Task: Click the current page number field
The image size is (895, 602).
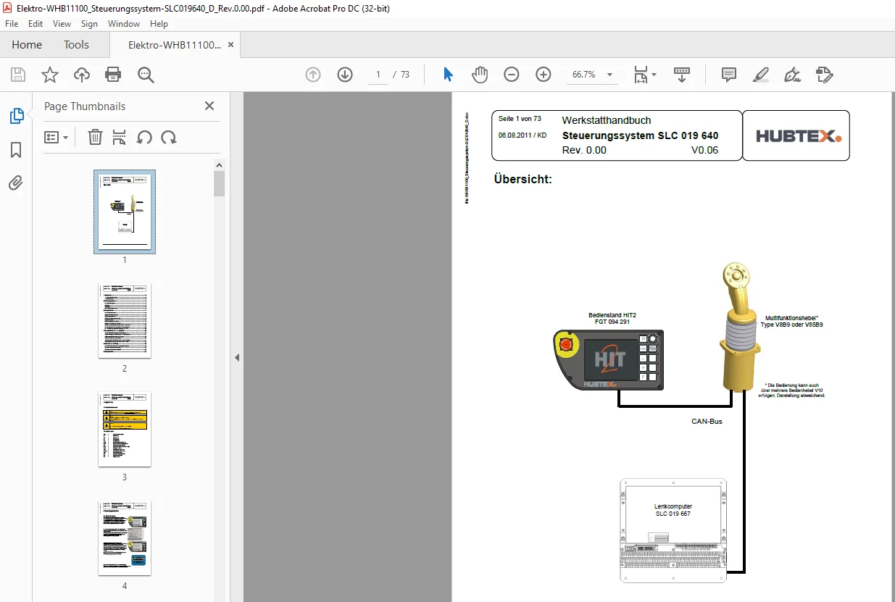Action: (378, 75)
